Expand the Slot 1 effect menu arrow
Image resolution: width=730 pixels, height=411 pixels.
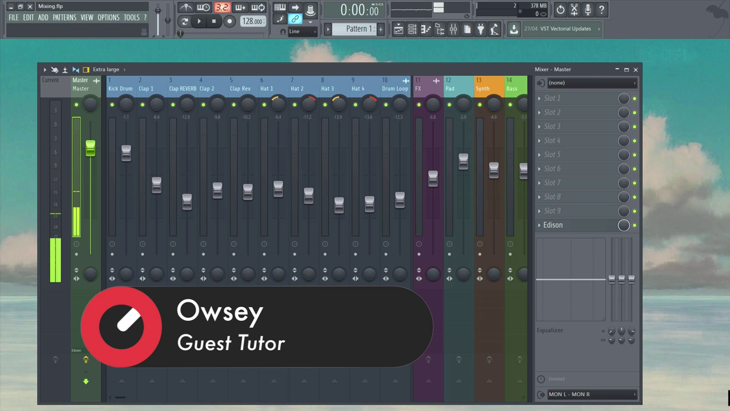click(540, 98)
